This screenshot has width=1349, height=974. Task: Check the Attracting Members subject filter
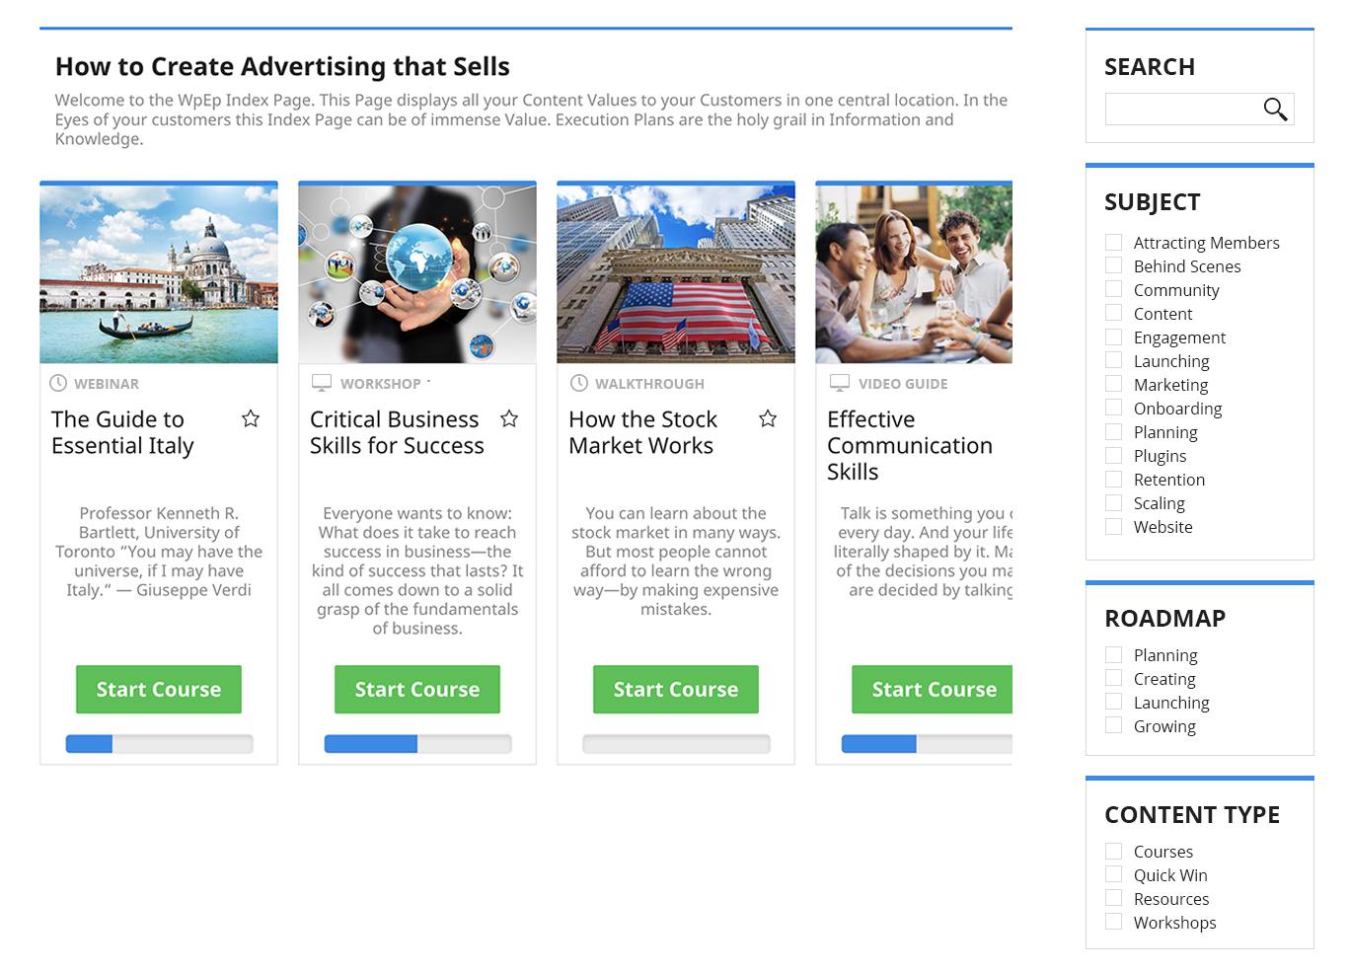click(x=1114, y=242)
